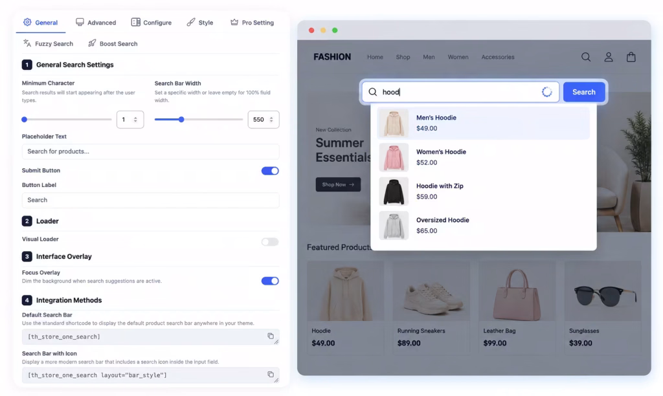Click the loading spinner in search box
The width and height of the screenshot is (663, 396).
click(546, 92)
